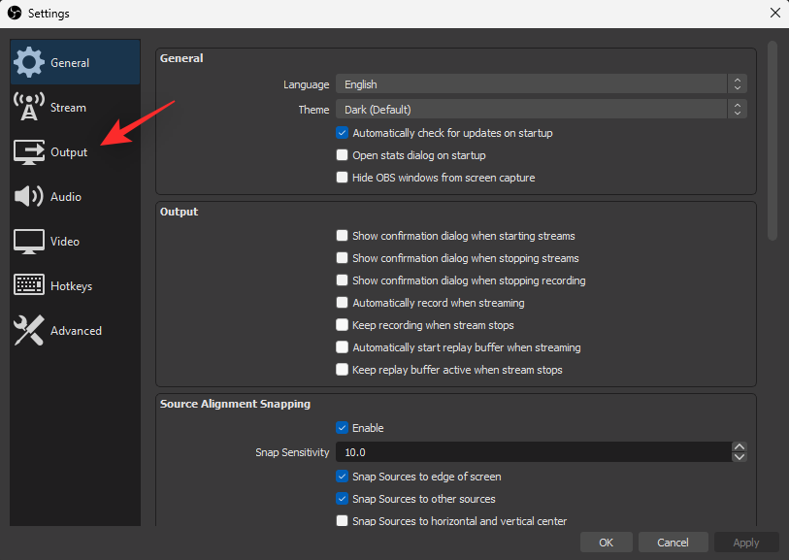Image resolution: width=789 pixels, height=560 pixels.
Task: Select the Advanced wrench icon
Action: (31, 330)
